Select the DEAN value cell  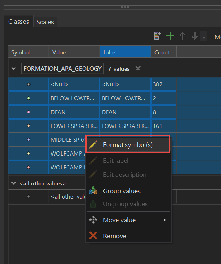coord(74,112)
